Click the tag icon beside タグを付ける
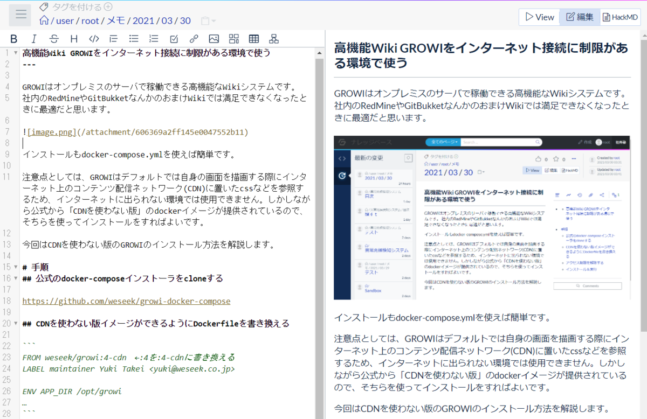647x419 pixels. click(43, 7)
